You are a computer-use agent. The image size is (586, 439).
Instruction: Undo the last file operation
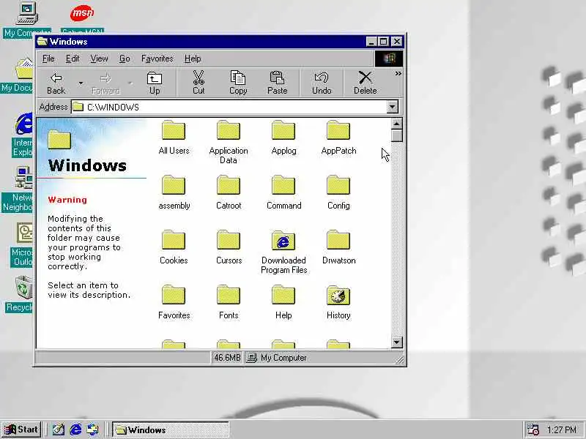(x=322, y=83)
